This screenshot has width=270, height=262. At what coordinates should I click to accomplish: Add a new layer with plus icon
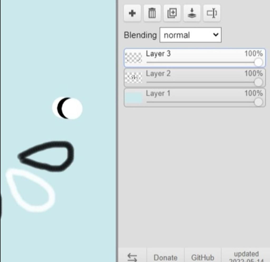[x=132, y=13]
